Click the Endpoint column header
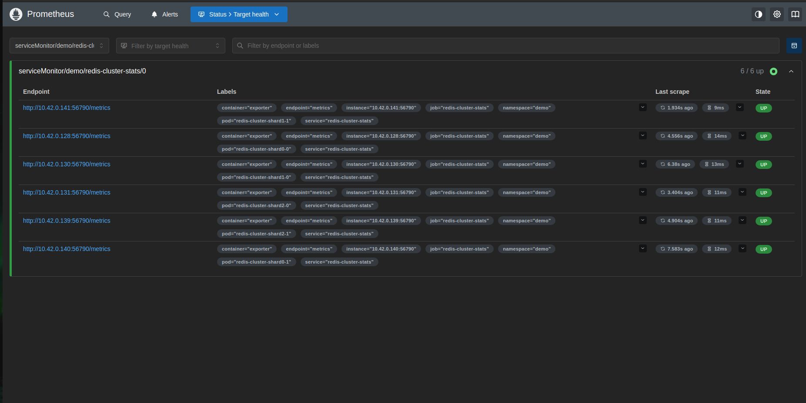The image size is (806, 403). (36, 92)
